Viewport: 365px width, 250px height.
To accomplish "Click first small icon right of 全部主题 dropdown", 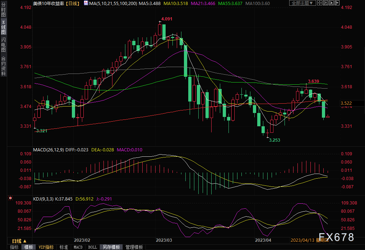I will (319, 3).
